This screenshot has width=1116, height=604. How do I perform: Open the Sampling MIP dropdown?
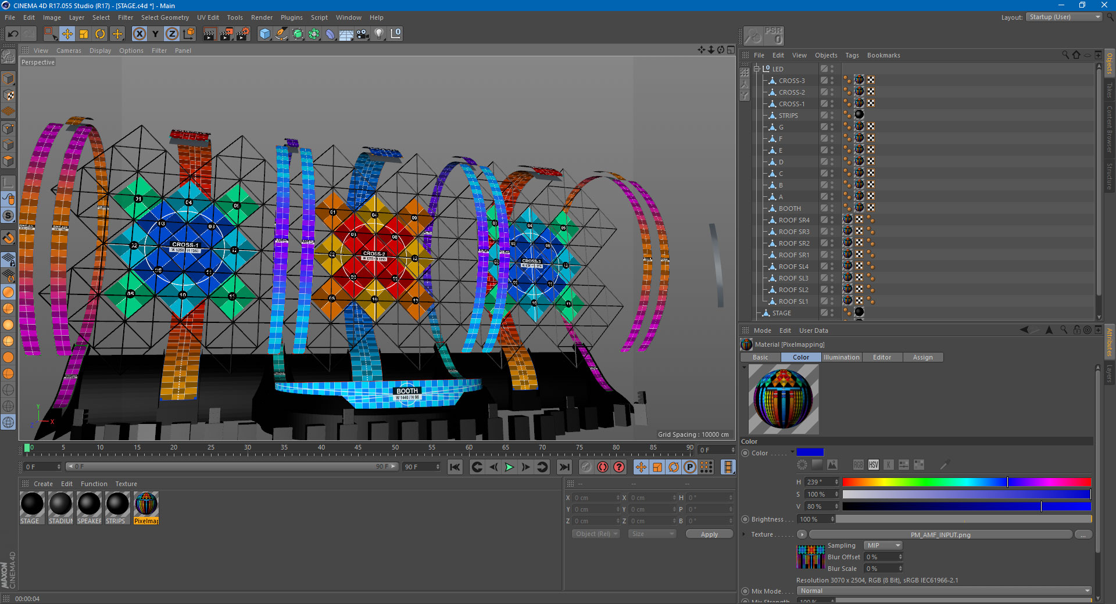click(x=882, y=545)
